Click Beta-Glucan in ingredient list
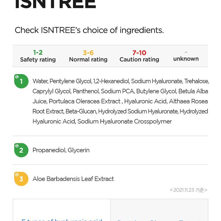The image size is (221, 221). coord(81,111)
